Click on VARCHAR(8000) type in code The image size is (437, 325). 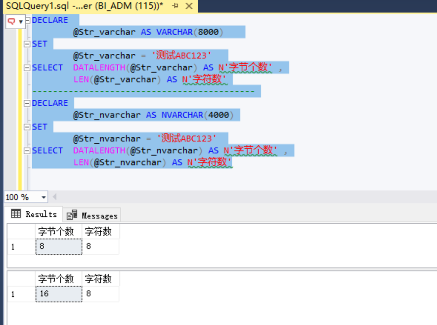[189, 32]
